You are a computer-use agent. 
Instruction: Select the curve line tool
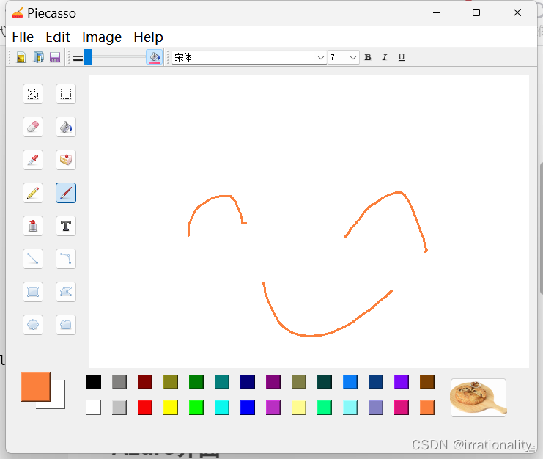[66, 259]
